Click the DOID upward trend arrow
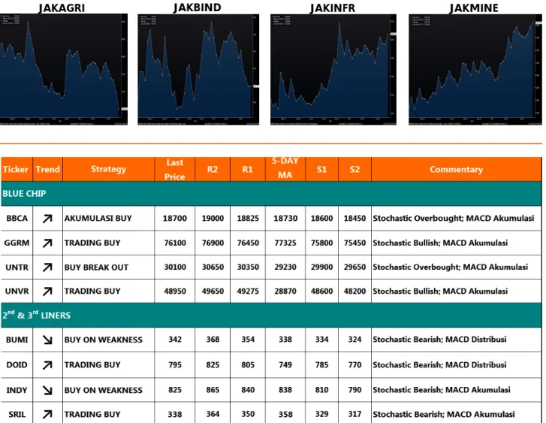 point(47,365)
